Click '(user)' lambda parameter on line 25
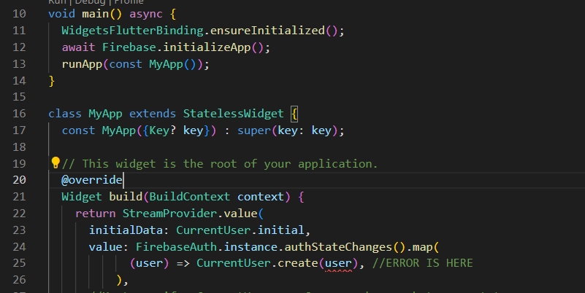Image resolution: width=585 pixels, height=293 pixels. pos(149,263)
